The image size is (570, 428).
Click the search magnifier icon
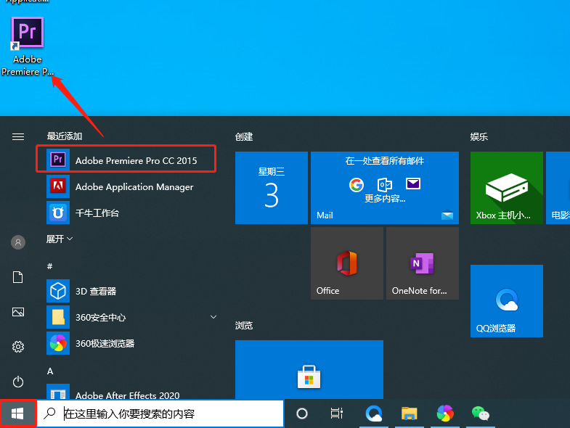49,413
